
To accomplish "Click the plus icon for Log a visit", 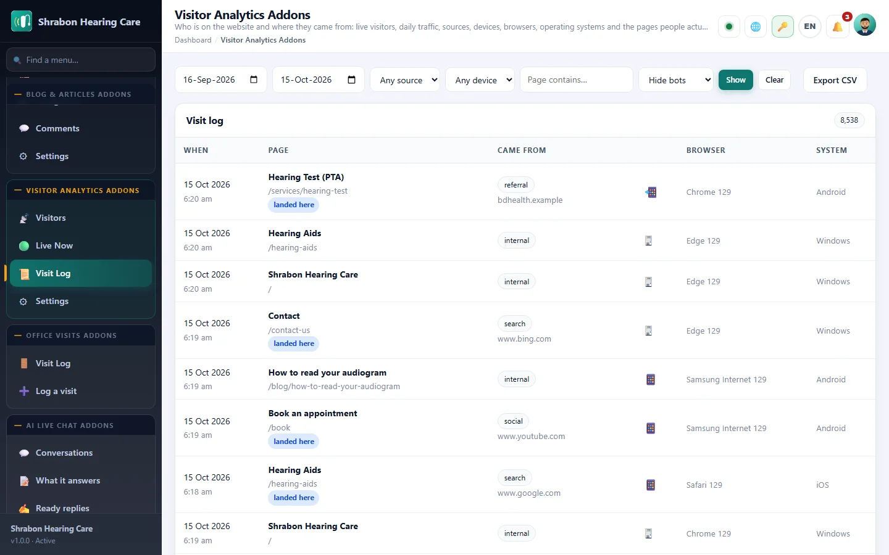I will tap(24, 391).
